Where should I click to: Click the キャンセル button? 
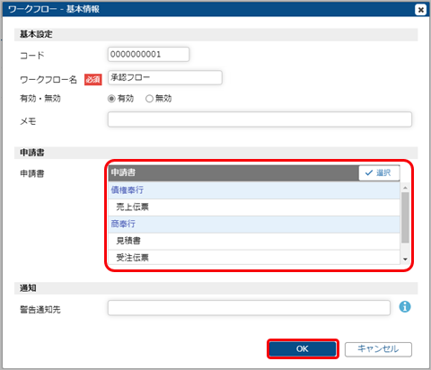378,349
